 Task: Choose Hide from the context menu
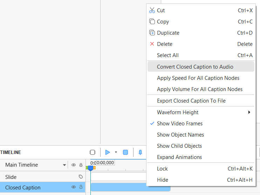pos(201,180)
